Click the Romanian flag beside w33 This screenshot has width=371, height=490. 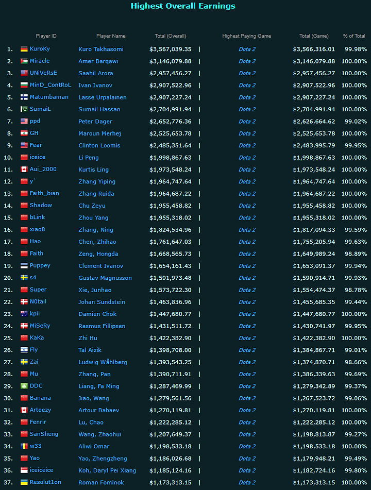(24, 446)
